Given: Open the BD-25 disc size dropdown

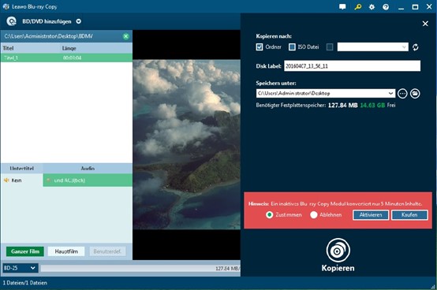Looking at the screenshot, I should 20,268.
